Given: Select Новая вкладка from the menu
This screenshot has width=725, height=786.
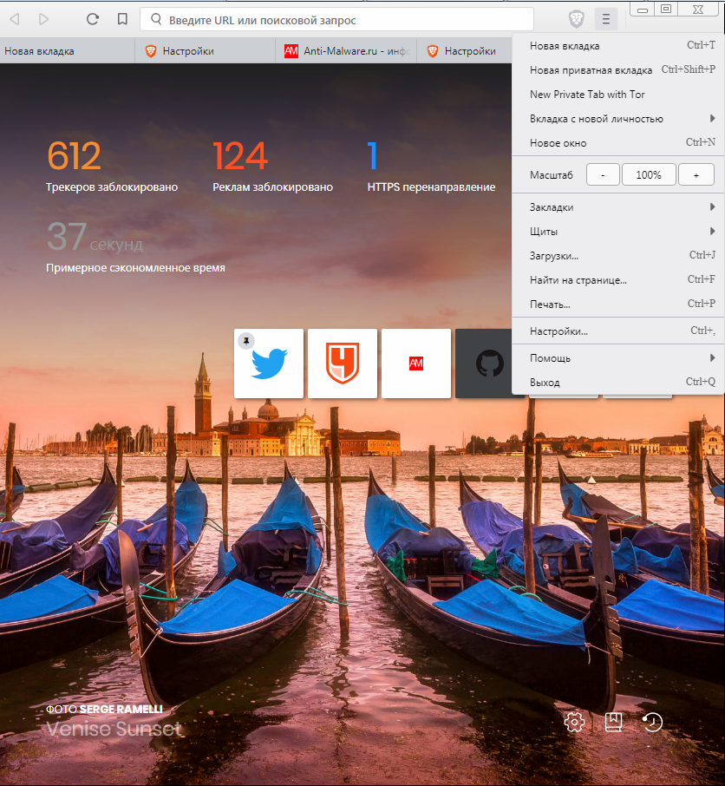Looking at the screenshot, I should [x=619, y=46].
